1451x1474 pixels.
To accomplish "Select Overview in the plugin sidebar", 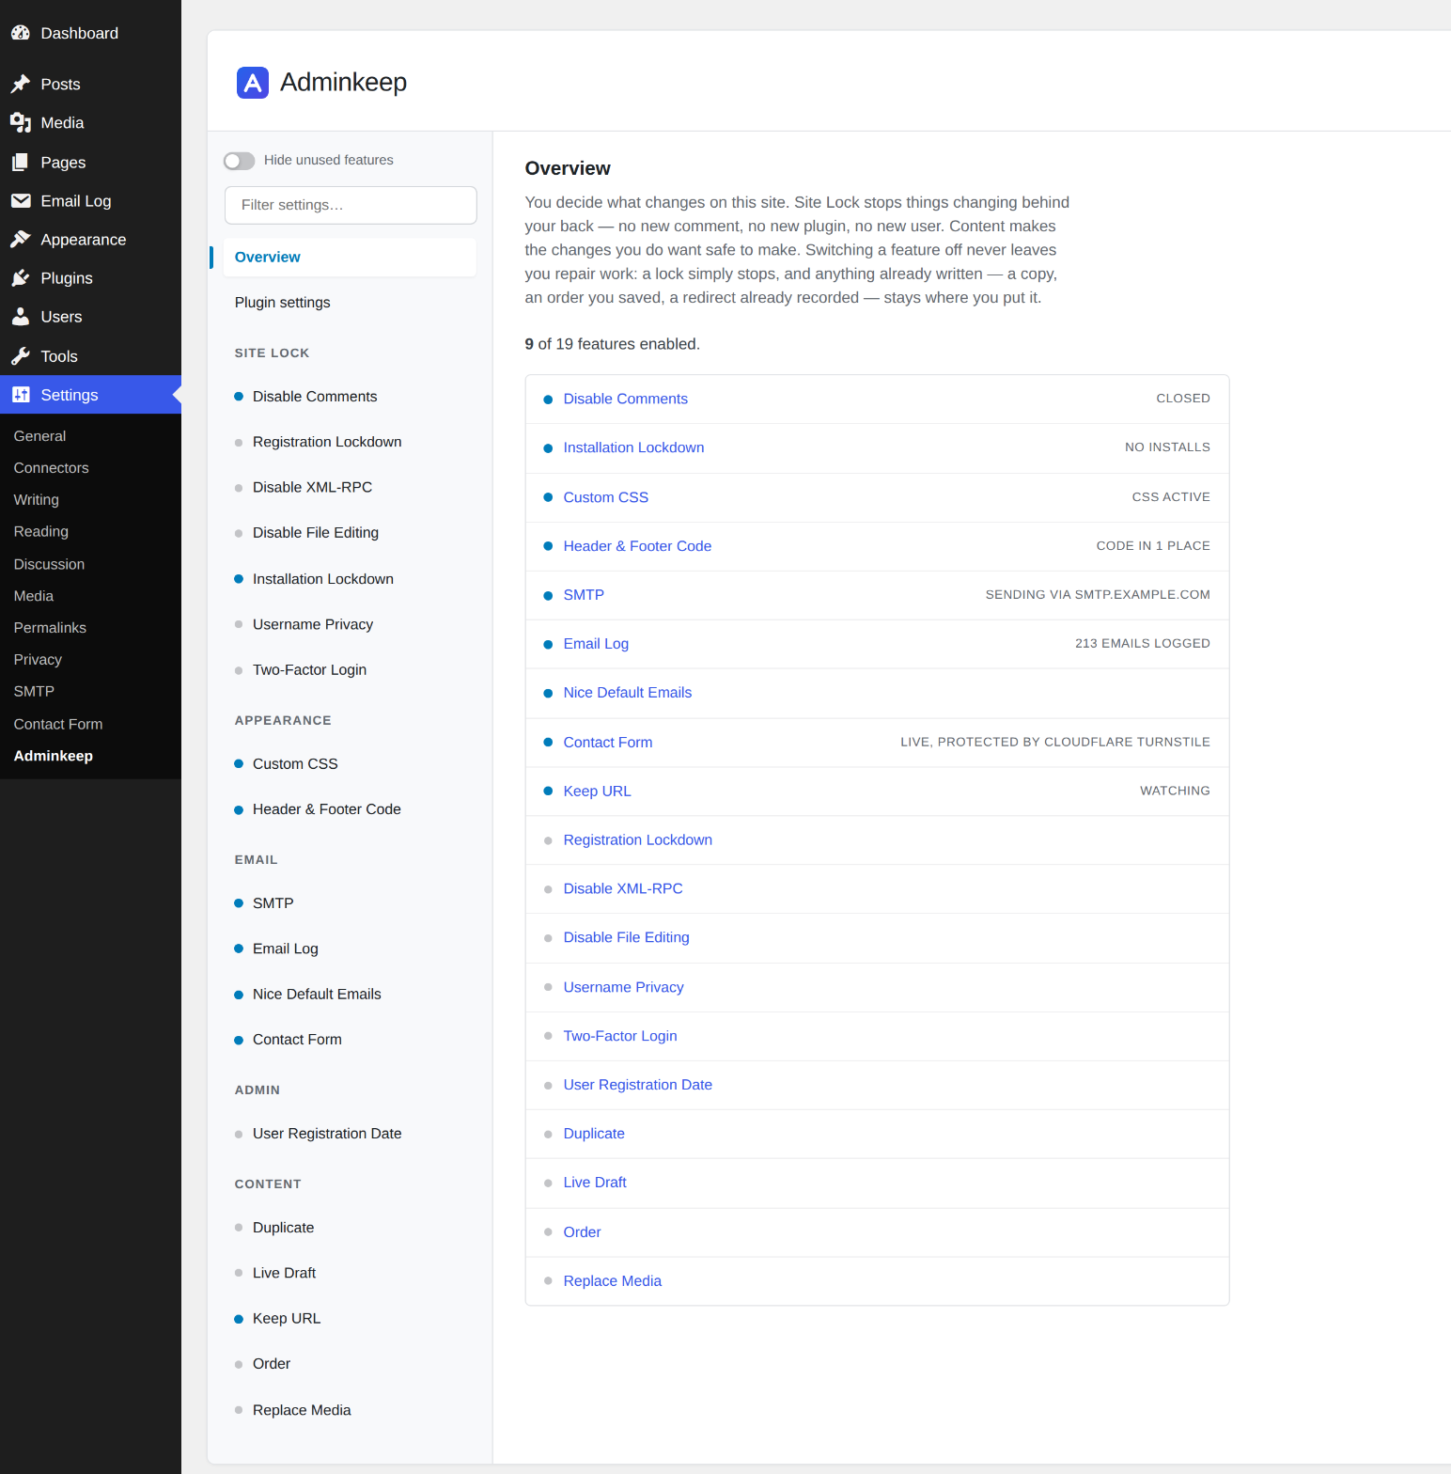I will coord(350,258).
